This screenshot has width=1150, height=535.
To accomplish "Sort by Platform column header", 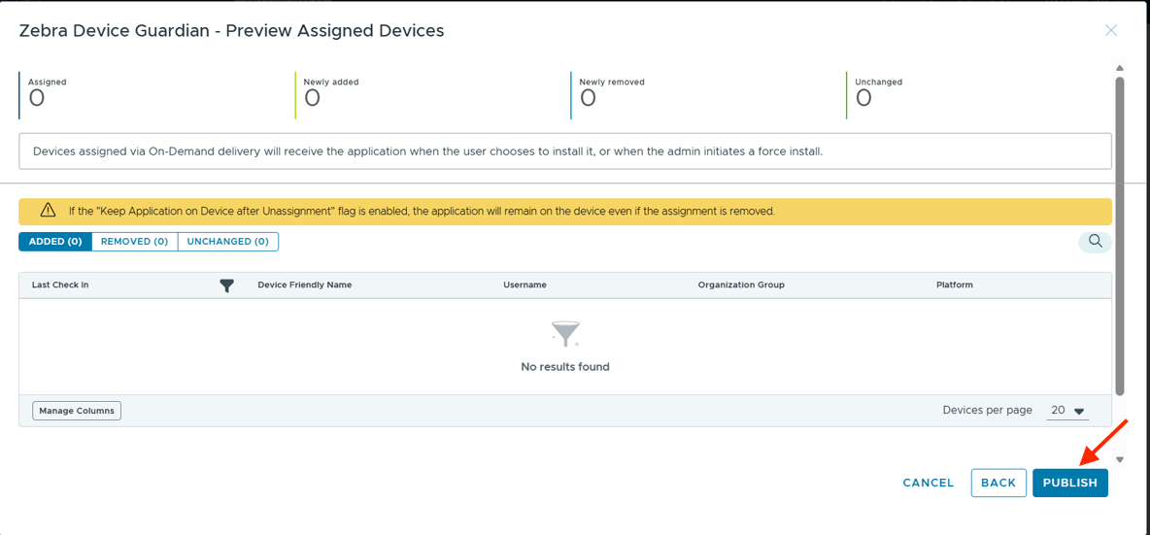I will (954, 284).
